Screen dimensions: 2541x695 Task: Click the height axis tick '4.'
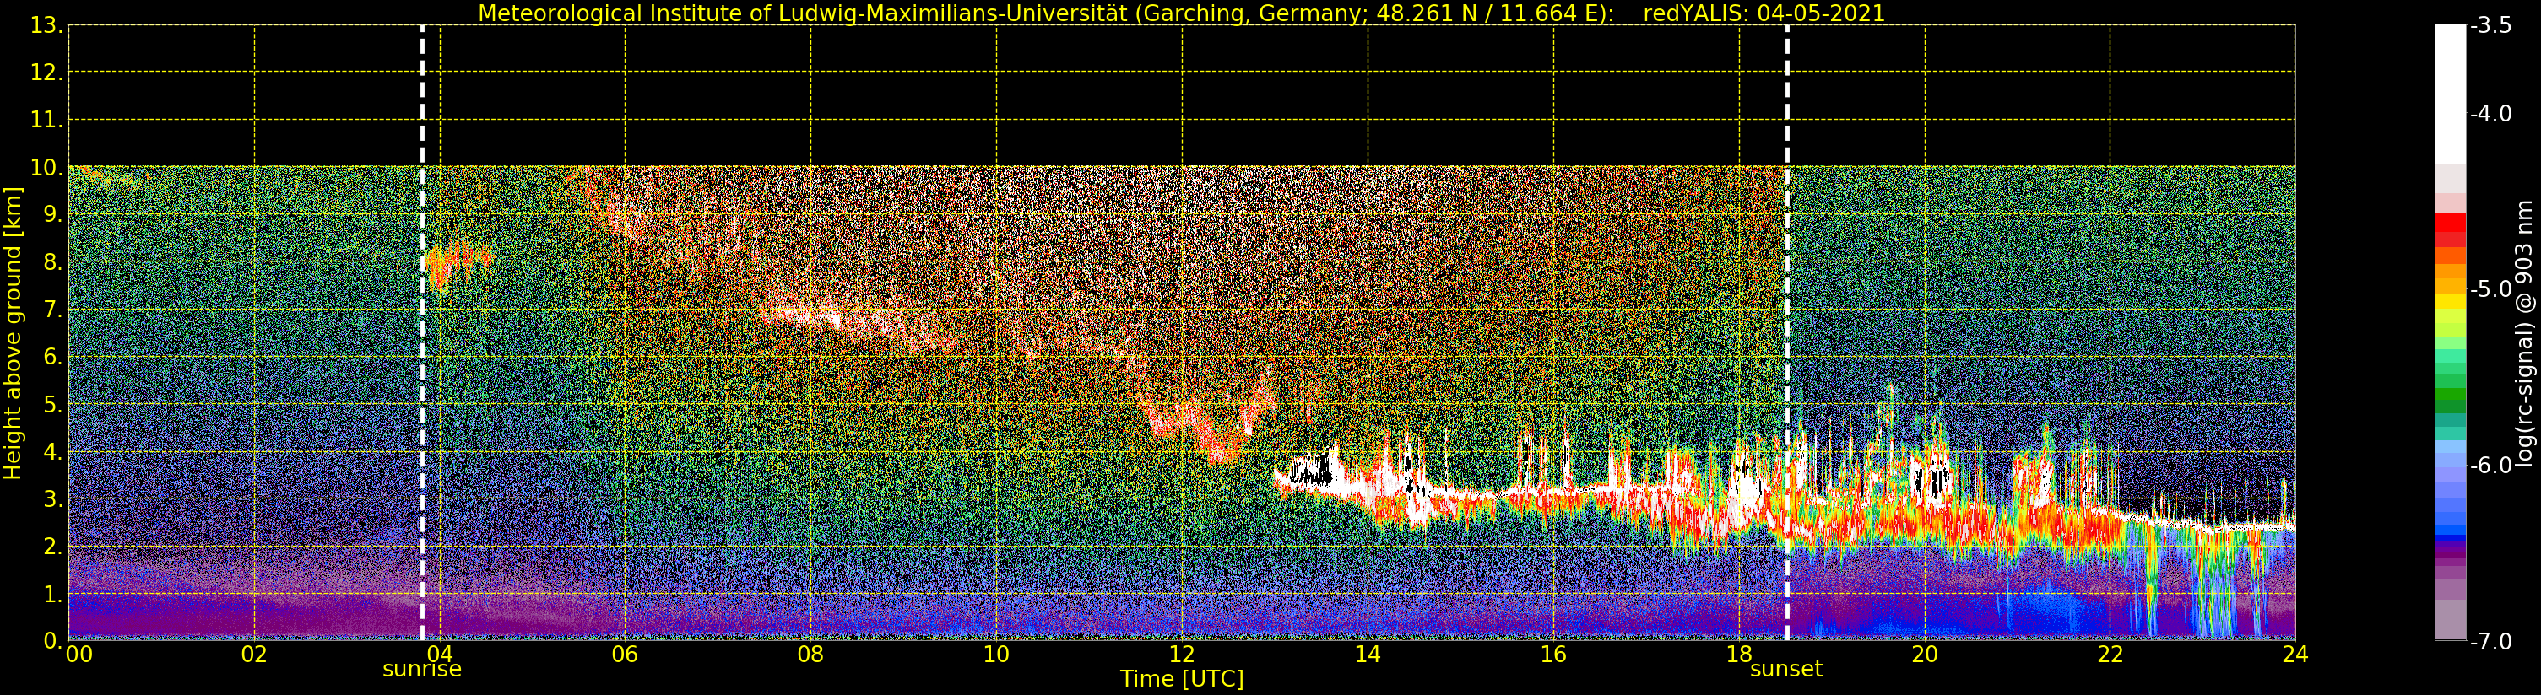click(x=53, y=451)
